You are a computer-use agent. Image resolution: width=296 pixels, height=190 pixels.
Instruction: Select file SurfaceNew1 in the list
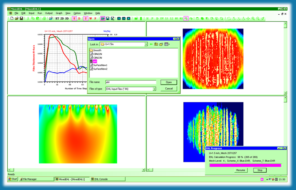[x=99, y=65]
